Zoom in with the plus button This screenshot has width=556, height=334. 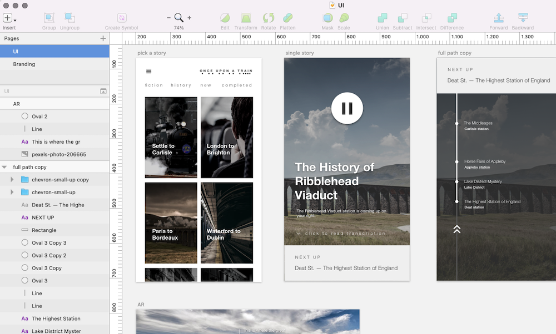[x=190, y=18]
